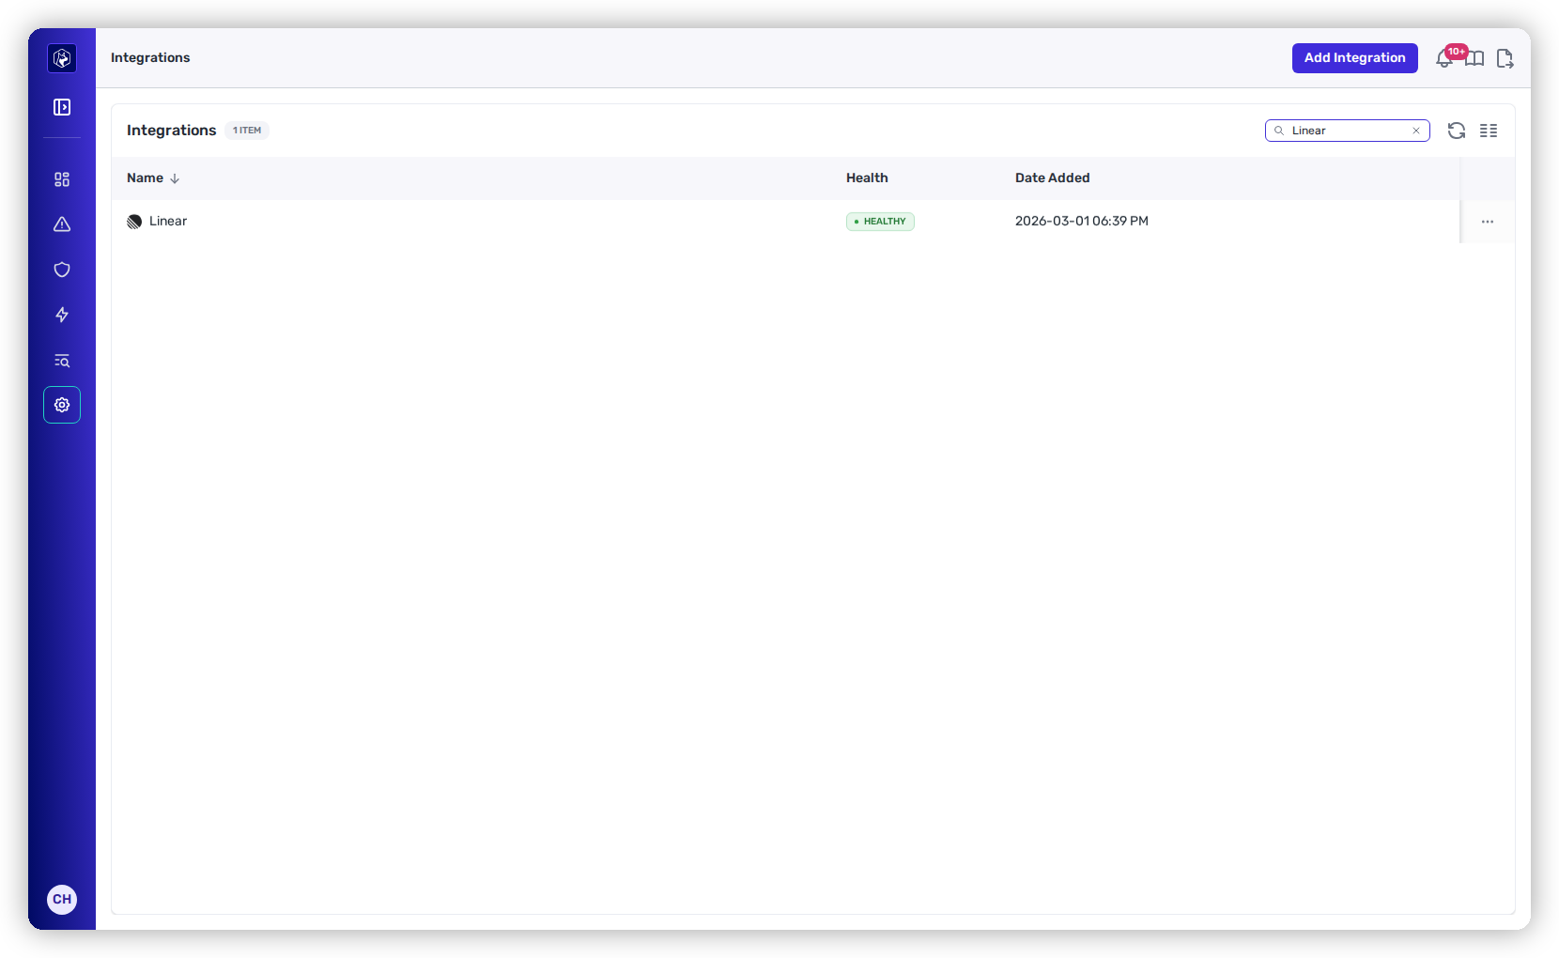Focus the search field containing Linear
This screenshot has width=1559, height=958.
point(1348,131)
